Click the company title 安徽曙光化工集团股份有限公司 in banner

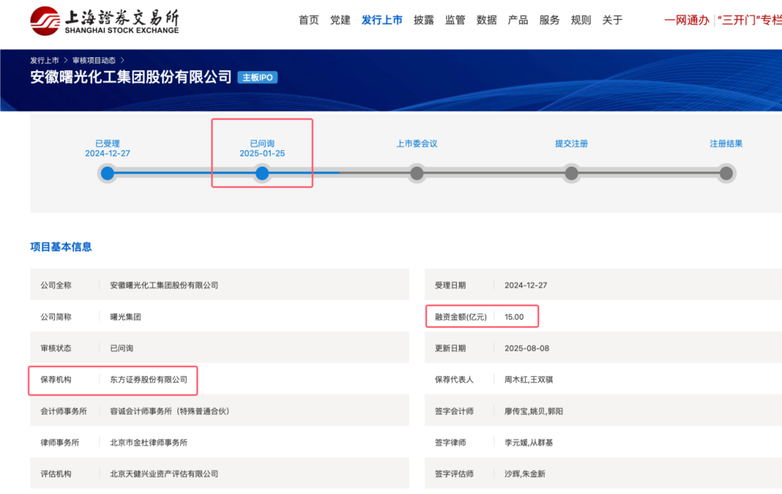pyautogui.click(x=130, y=77)
